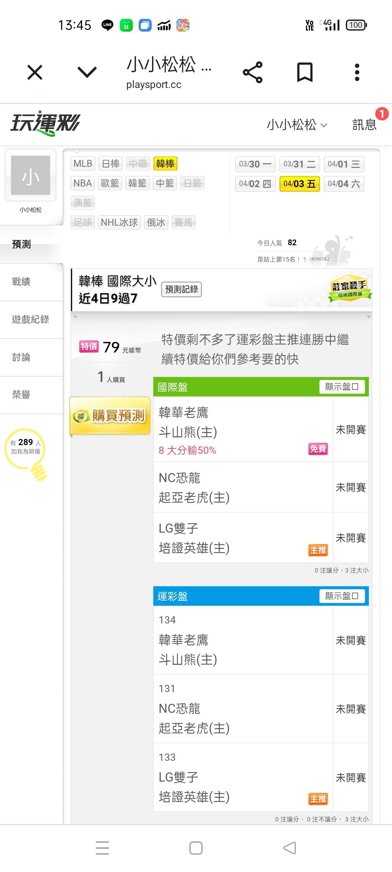Screen dimensions: 392x872
Task: Open the Android recent apps menu icon
Action: pos(102,848)
